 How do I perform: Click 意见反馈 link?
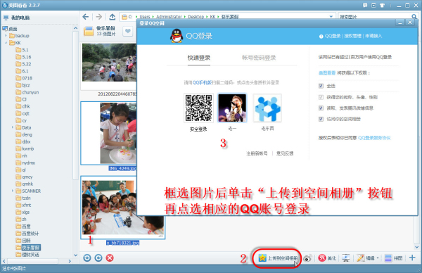point(285,153)
